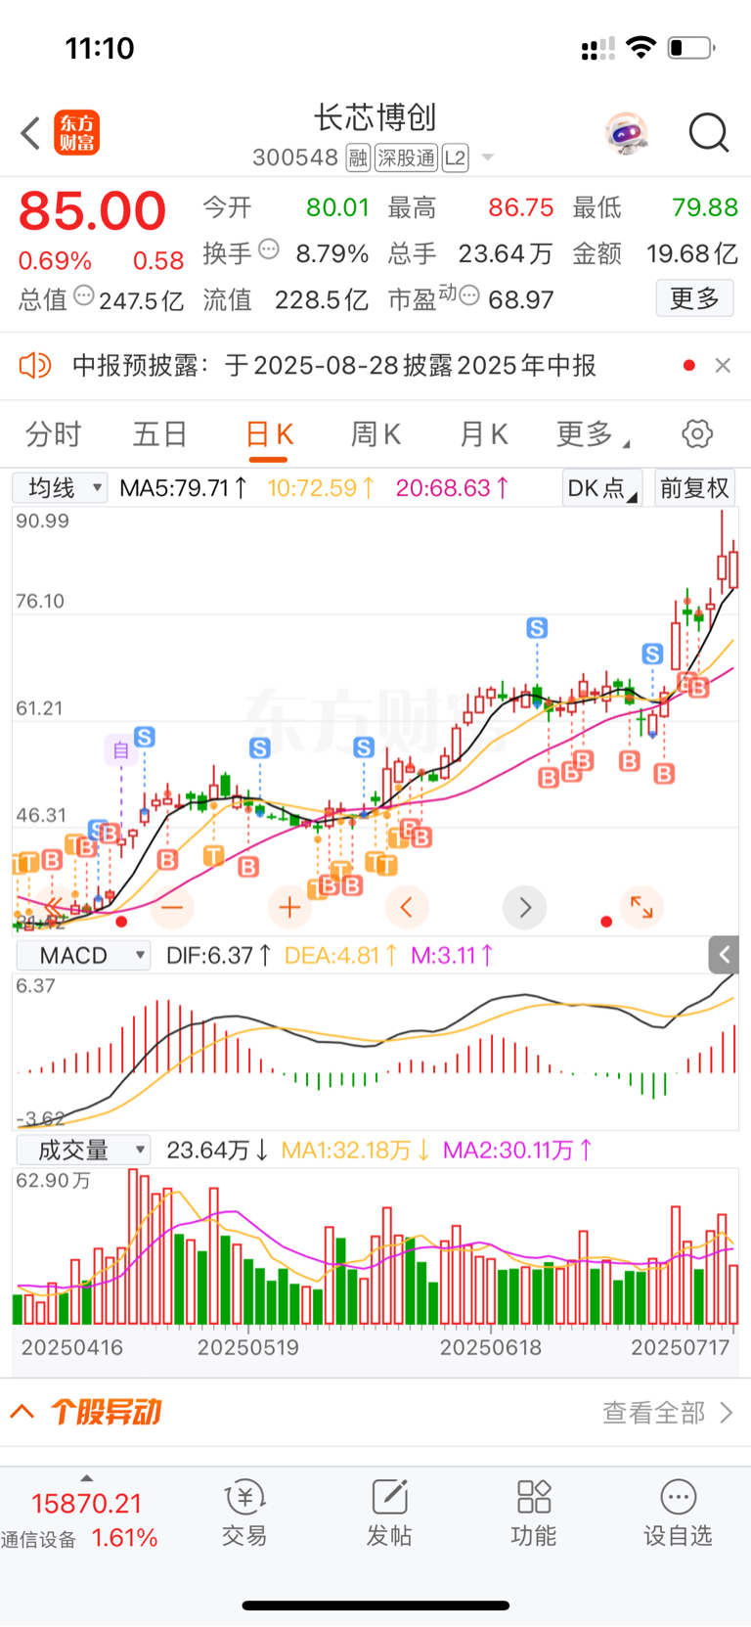Tap the L2 level badge
751x1627 pixels.
coord(456,158)
